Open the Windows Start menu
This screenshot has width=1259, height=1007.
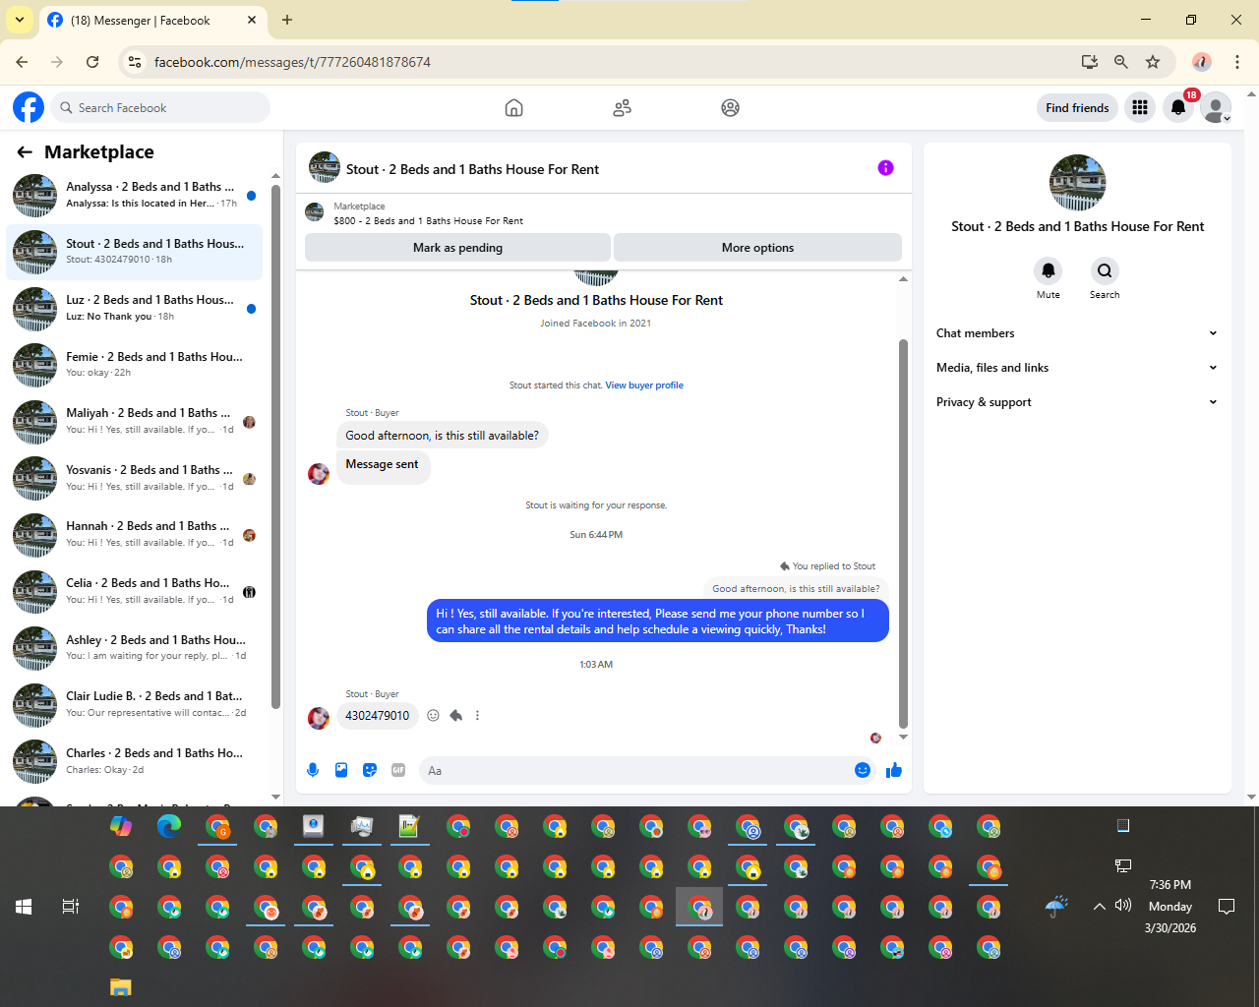pyautogui.click(x=24, y=907)
